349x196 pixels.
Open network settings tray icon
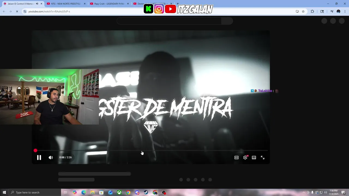pos(321,192)
